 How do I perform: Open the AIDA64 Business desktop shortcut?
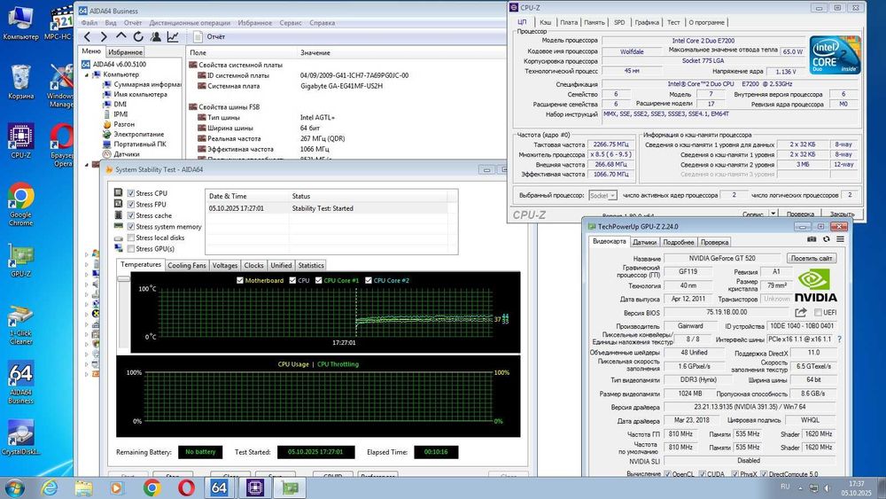pos(21,383)
